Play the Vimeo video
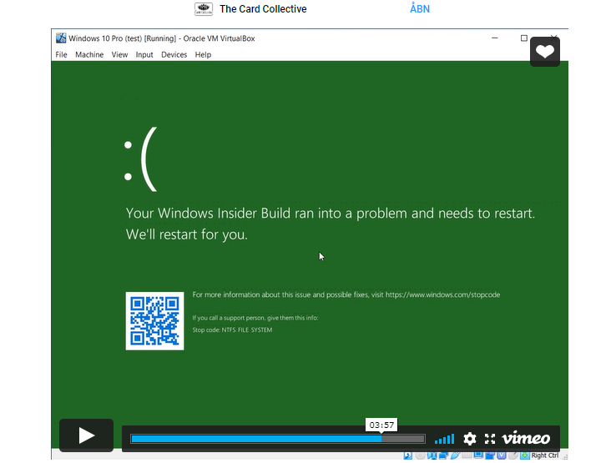 (86, 435)
